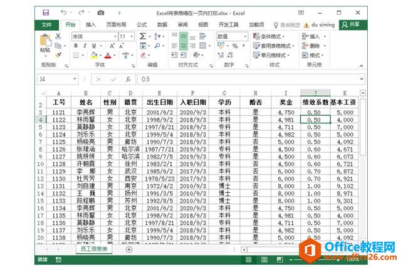Add a new sheet with plus button
Image resolution: width=401 pixels, height=268 pixels.
pyautogui.click(x=129, y=250)
